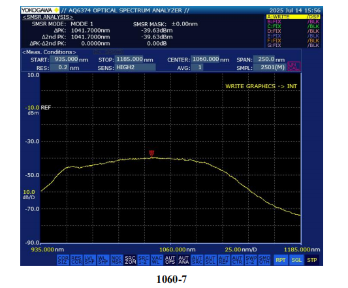This screenshot has height=288, width=348.
Task: Select trace C:FIX /BLK
Action: pyautogui.click(x=293, y=26)
